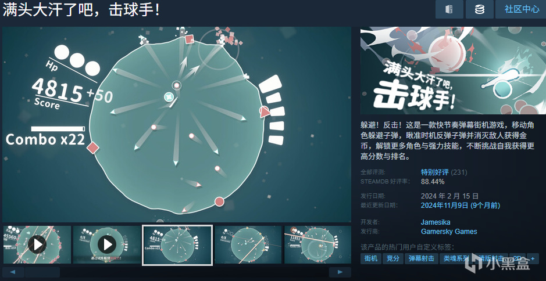The height and width of the screenshot is (281, 546).
Task: Select the fourth screenshot thumbnail with diagonal lines
Action: tap(248, 245)
